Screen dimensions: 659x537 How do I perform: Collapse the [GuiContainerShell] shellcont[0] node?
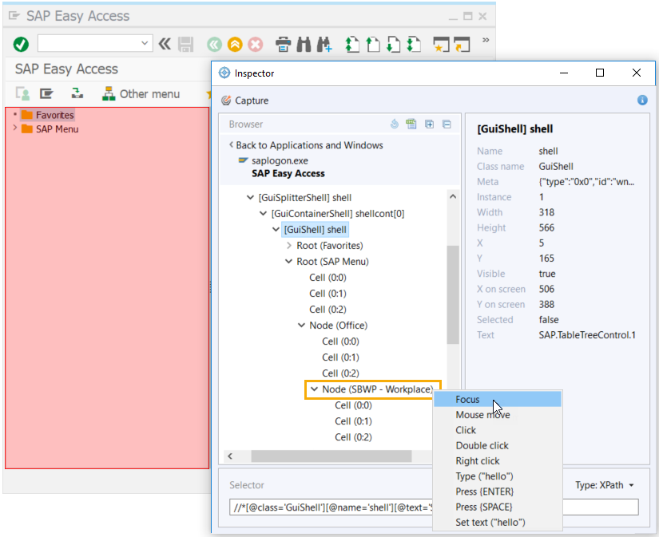[263, 213]
